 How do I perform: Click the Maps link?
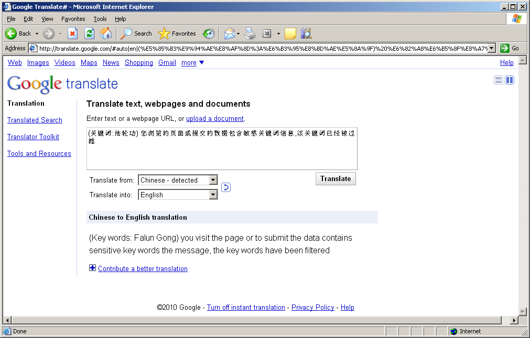tap(89, 62)
